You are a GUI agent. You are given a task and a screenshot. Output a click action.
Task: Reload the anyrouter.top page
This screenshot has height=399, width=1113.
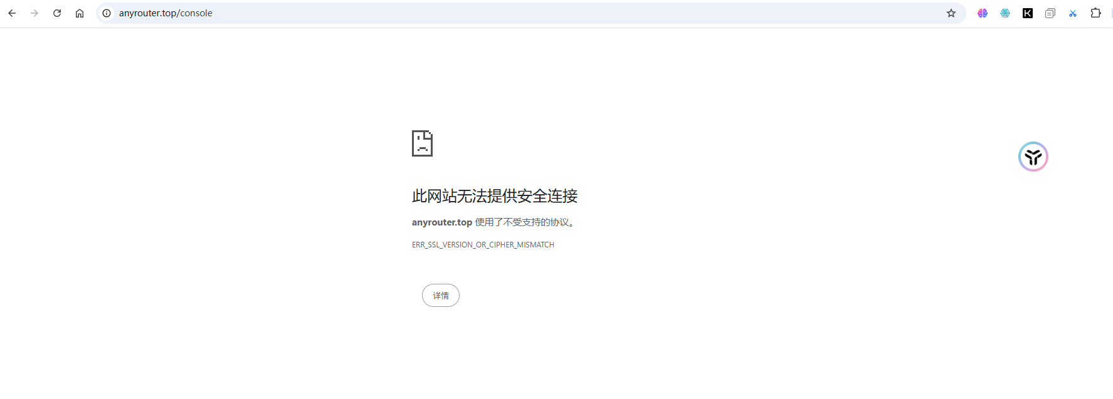pos(57,13)
